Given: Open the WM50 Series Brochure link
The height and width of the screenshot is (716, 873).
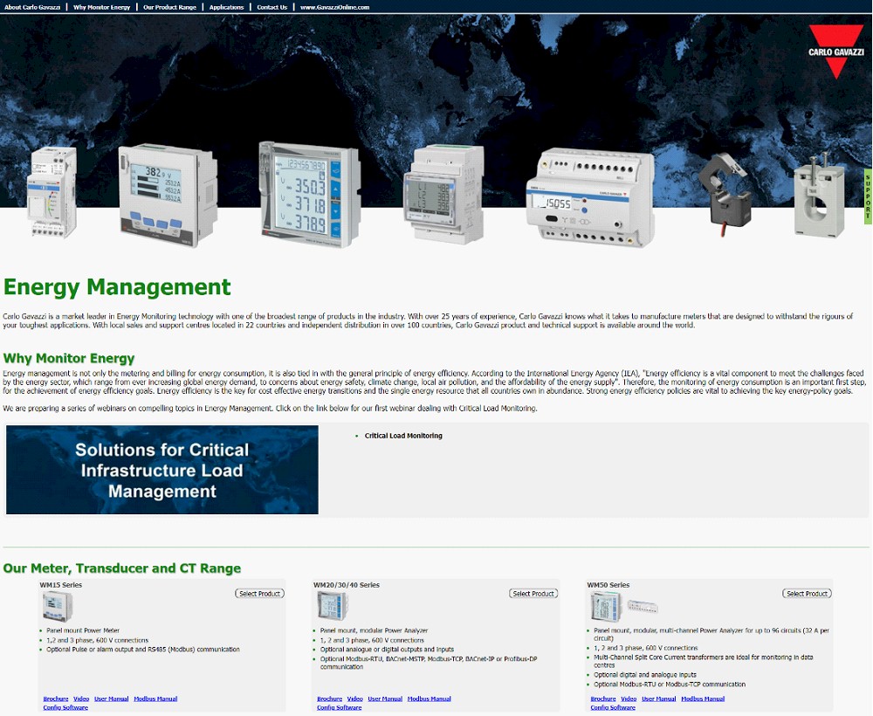Looking at the screenshot, I should [x=603, y=699].
